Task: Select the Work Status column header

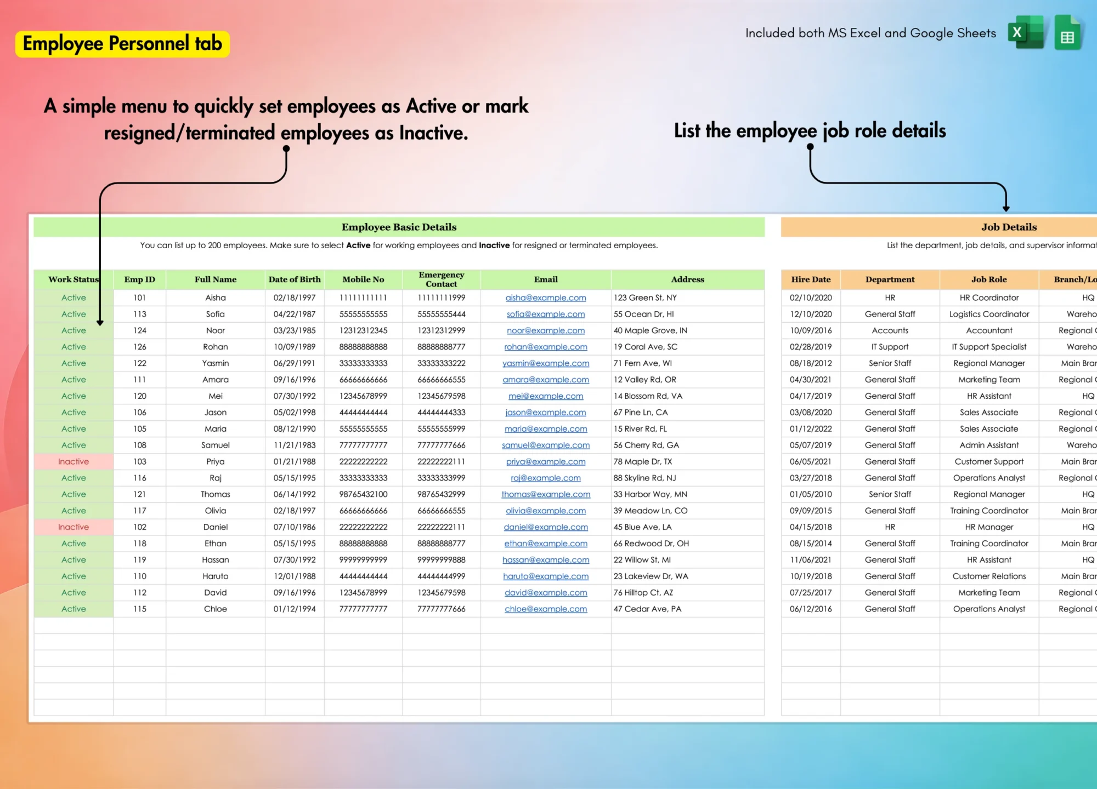Action: coord(73,279)
